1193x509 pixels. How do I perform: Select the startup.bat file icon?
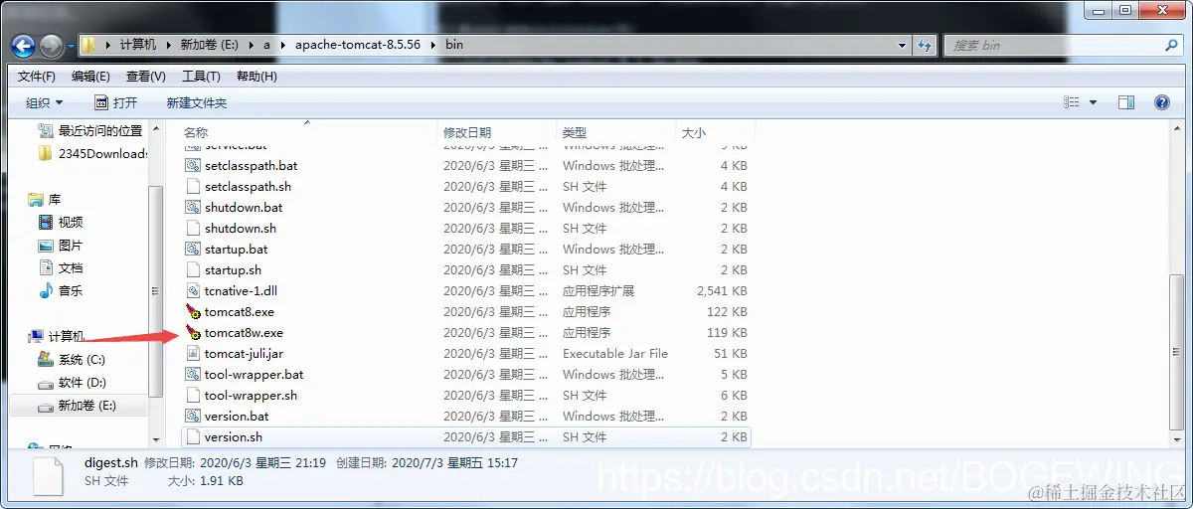point(193,250)
